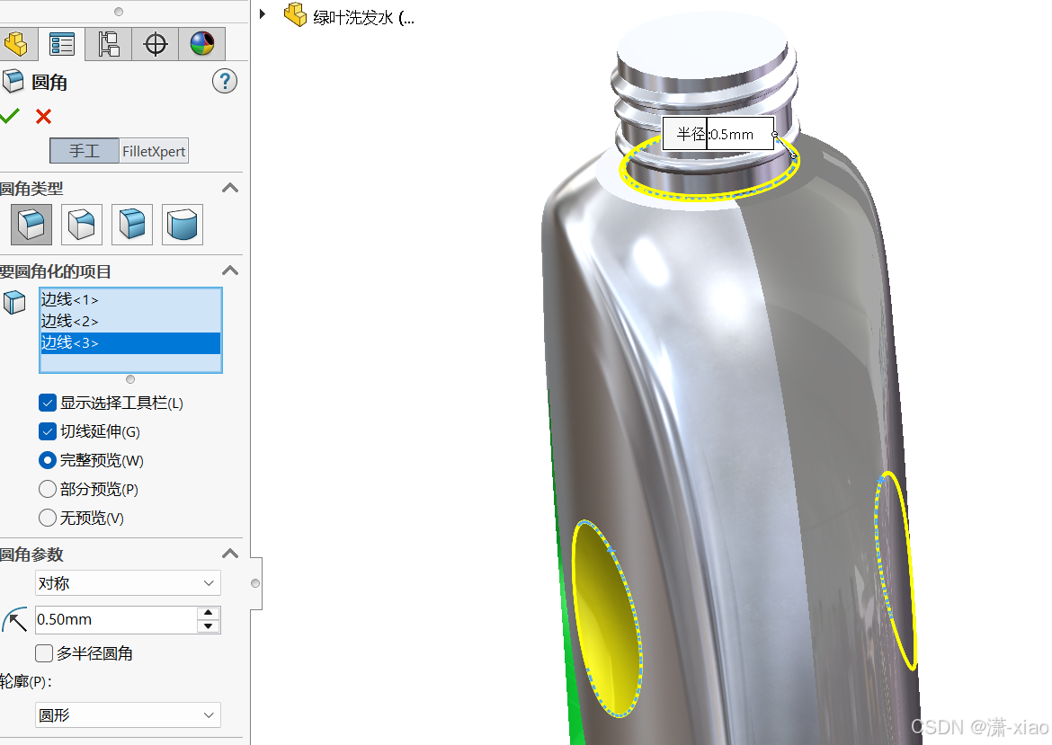This screenshot has width=1052, height=745.
Task: Select the variable size fillet type icon
Action: tap(82, 225)
